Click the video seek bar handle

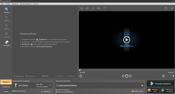click(x=80, y=70)
